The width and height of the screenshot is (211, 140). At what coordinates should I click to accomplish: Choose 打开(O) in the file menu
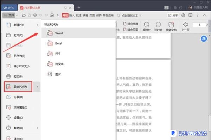tap(21, 35)
